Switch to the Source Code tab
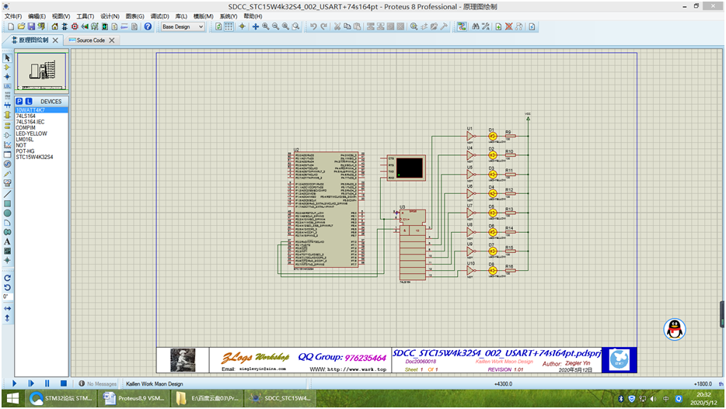The height and width of the screenshot is (409, 726). pyautogui.click(x=91, y=40)
